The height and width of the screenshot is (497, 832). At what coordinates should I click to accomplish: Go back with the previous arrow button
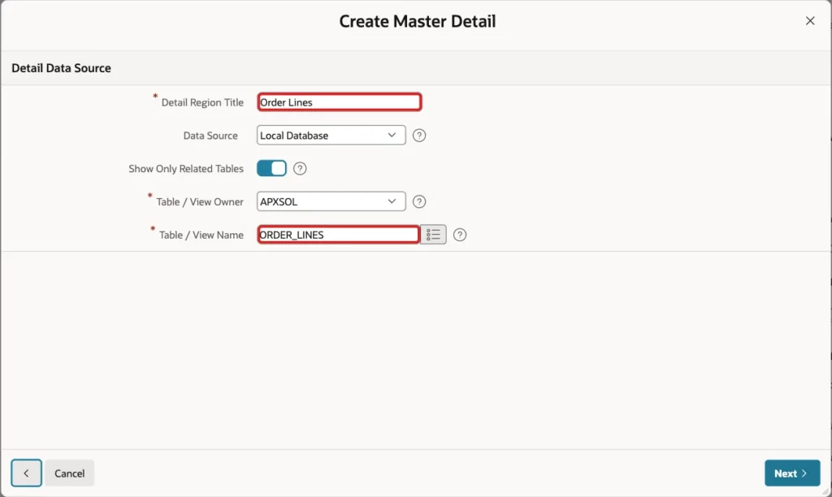(x=26, y=473)
